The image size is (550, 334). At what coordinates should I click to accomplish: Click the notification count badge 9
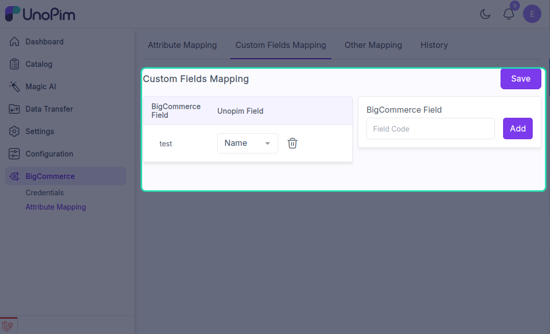pyautogui.click(x=514, y=6)
